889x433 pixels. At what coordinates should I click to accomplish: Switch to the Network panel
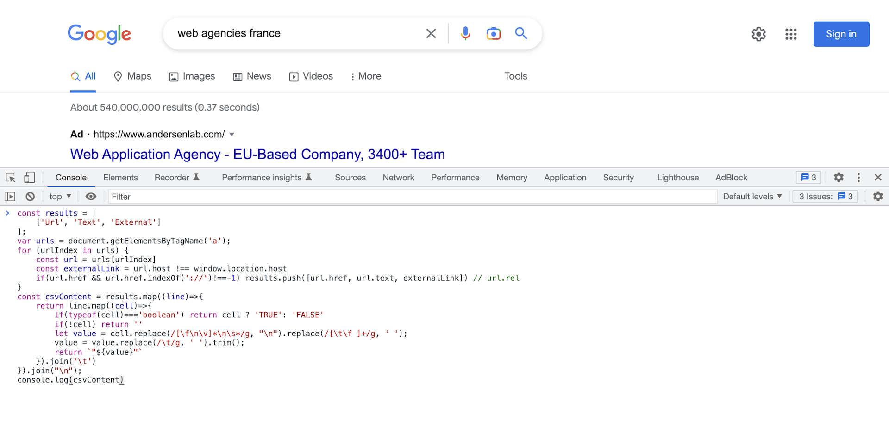point(398,177)
